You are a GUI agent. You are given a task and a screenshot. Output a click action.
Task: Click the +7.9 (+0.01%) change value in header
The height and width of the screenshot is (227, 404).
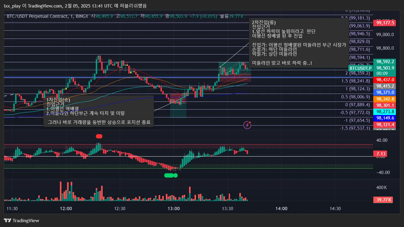click(x=203, y=16)
